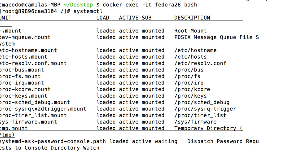This screenshot has width=293, height=151.
Task: Click the LOAD column header
Action: pos(103,18)
